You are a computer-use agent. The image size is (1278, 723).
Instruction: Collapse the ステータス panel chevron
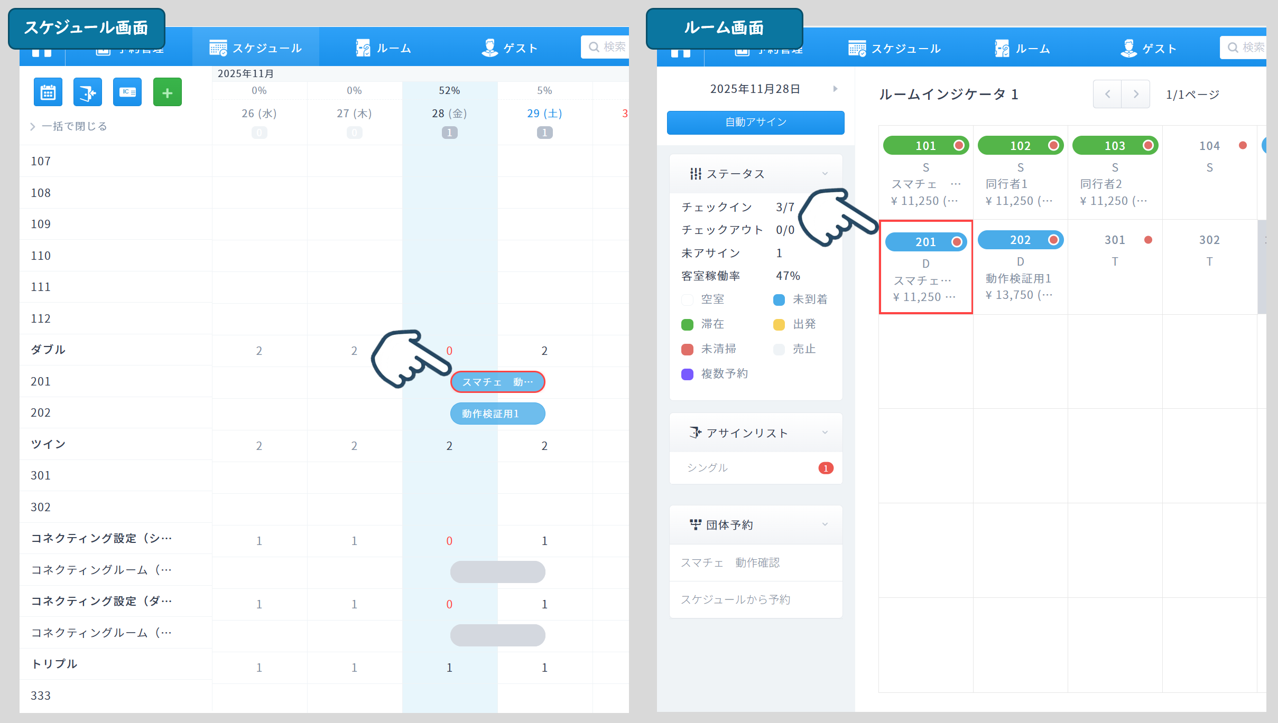825,174
